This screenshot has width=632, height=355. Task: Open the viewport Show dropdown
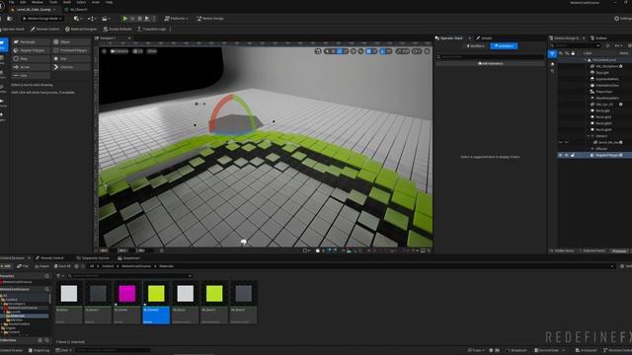click(151, 51)
